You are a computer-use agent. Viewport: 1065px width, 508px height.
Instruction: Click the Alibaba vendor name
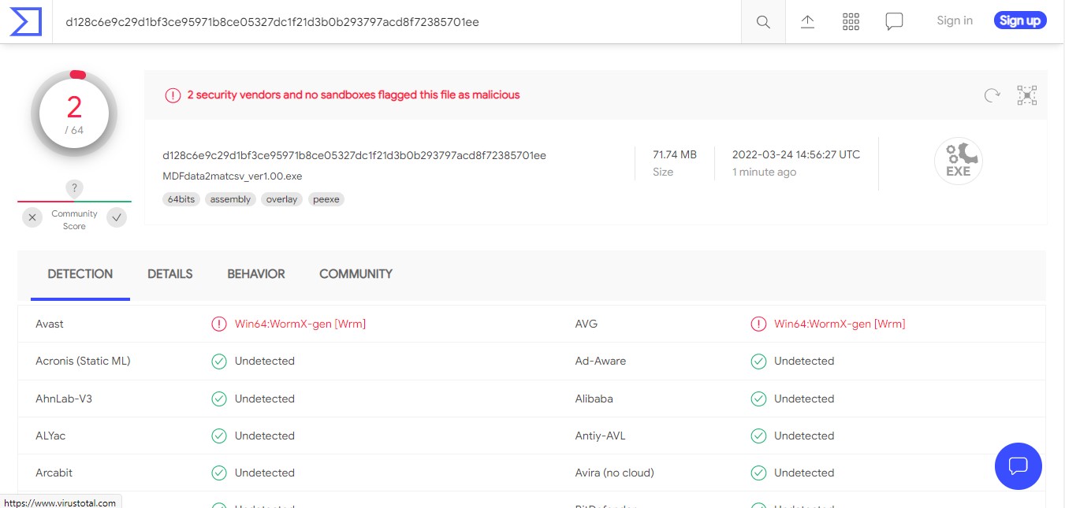pyautogui.click(x=594, y=399)
